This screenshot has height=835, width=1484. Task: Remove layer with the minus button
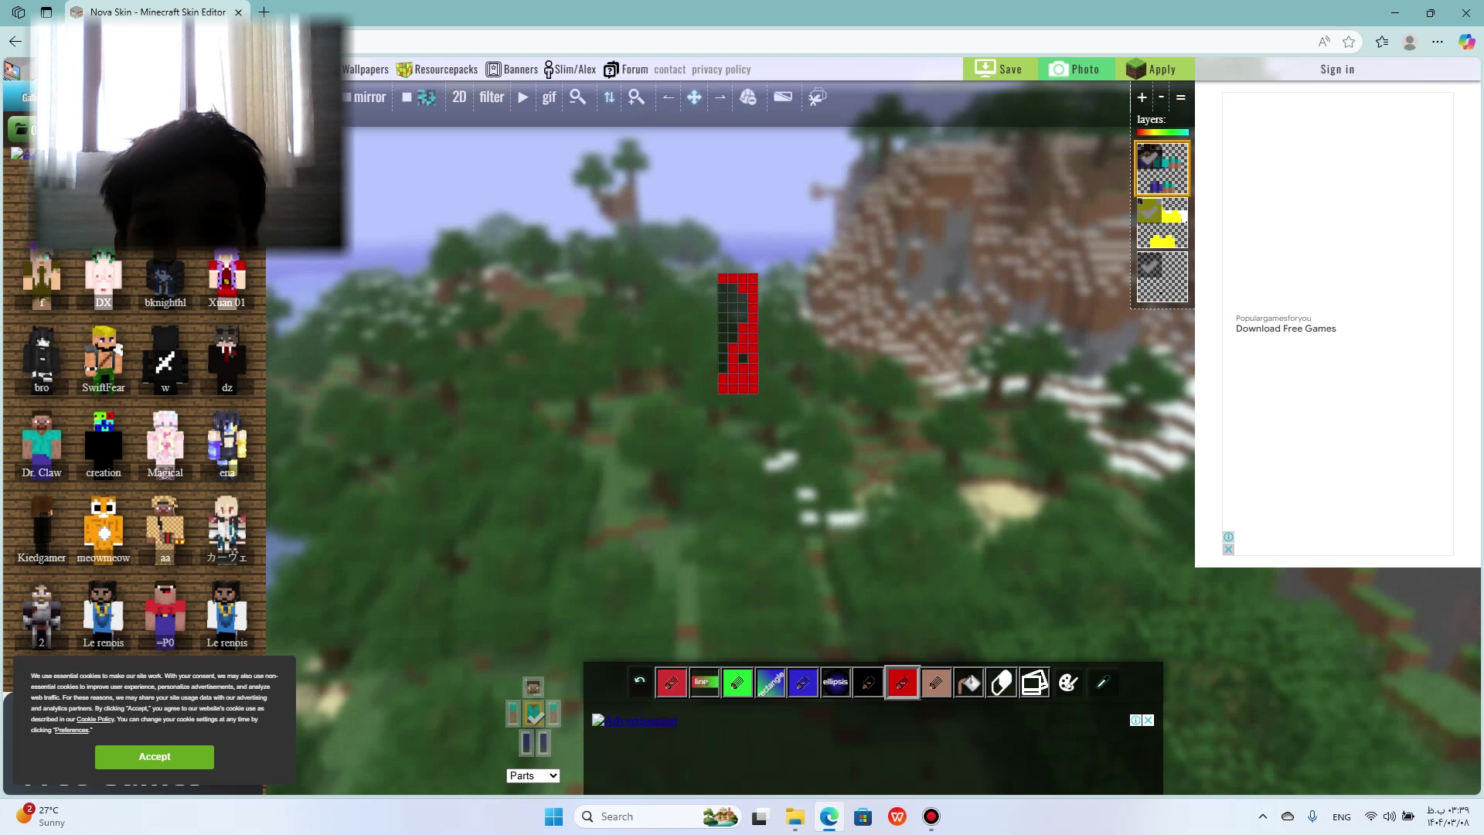click(1161, 97)
